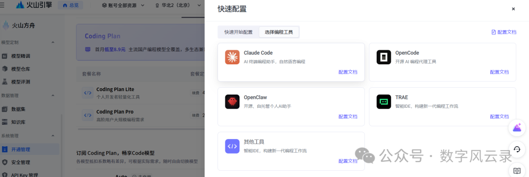Viewport: 529px width, 177px height.
Task: Click the Coding Plan Lite code icon
Action: (87, 93)
